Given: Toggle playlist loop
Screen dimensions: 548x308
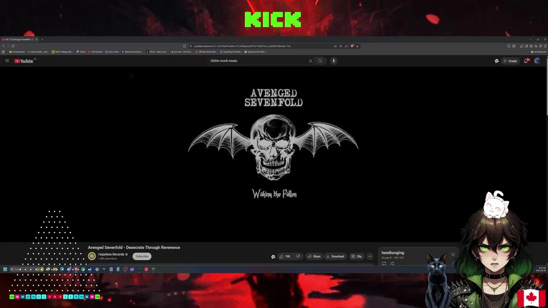Looking at the screenshot, I should coord(384,264).
